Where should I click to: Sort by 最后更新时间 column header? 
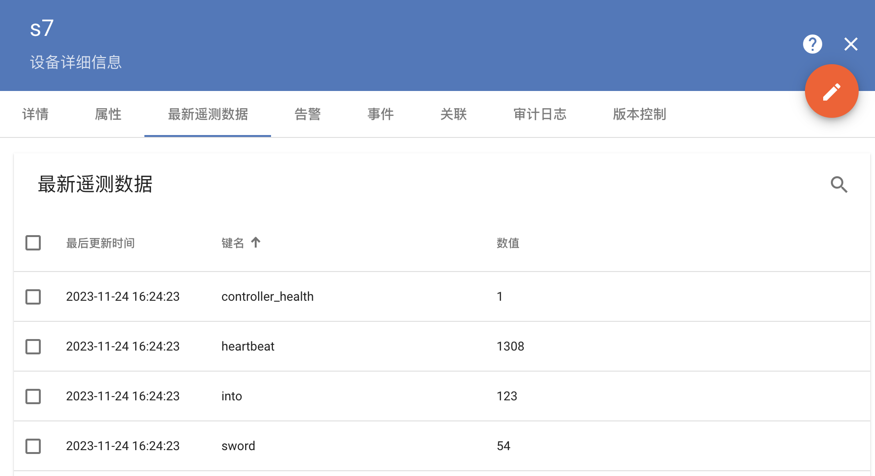[x=100, y=243]
